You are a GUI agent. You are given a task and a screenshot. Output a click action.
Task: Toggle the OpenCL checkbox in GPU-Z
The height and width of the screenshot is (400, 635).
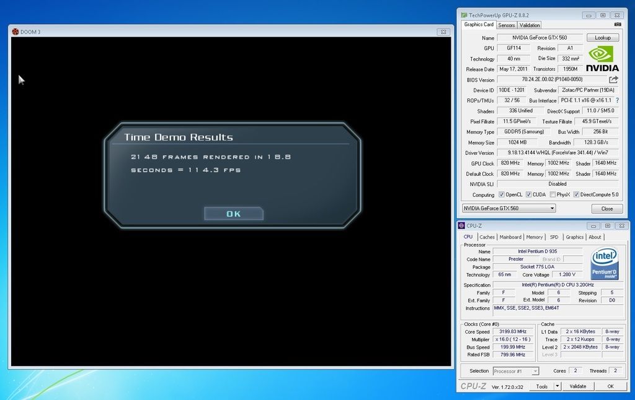click(x=501, y=194)
